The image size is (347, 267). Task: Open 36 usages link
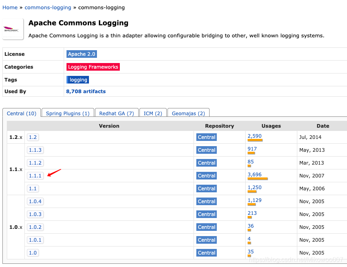(x=250, y=226)
